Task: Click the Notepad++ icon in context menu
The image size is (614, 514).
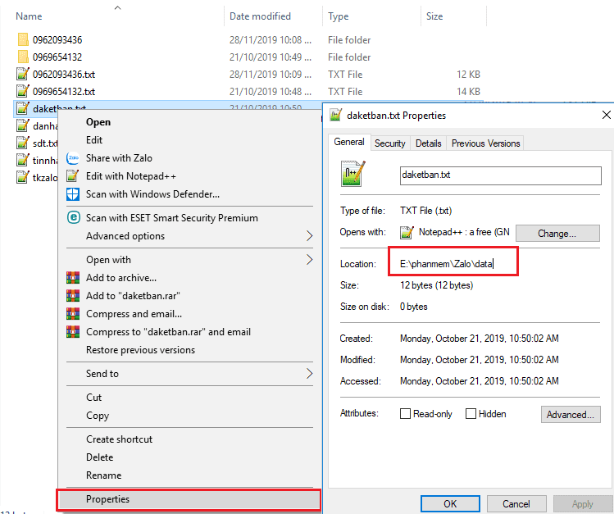Action: [x=72, y=176]
